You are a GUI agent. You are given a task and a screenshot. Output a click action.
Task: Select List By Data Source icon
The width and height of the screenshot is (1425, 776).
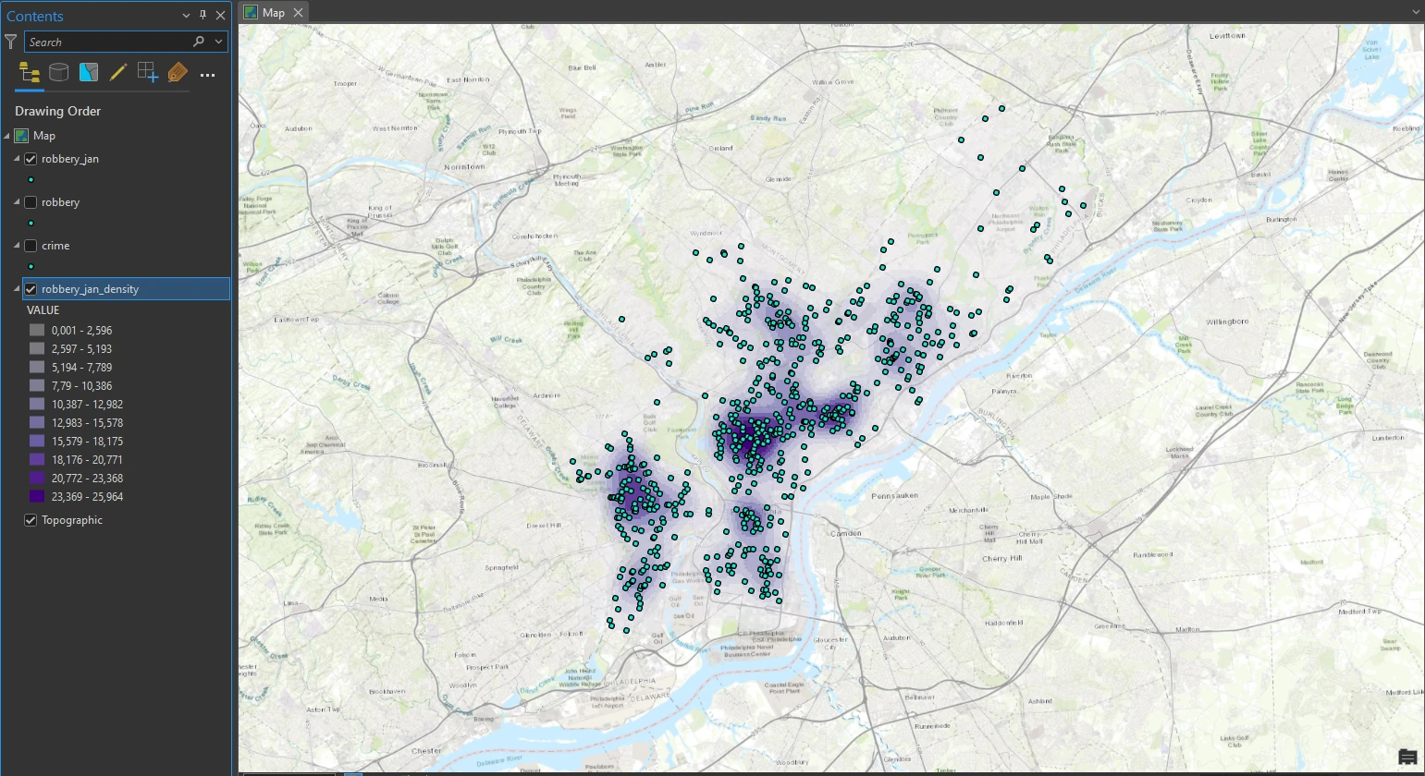coord(59,73)
